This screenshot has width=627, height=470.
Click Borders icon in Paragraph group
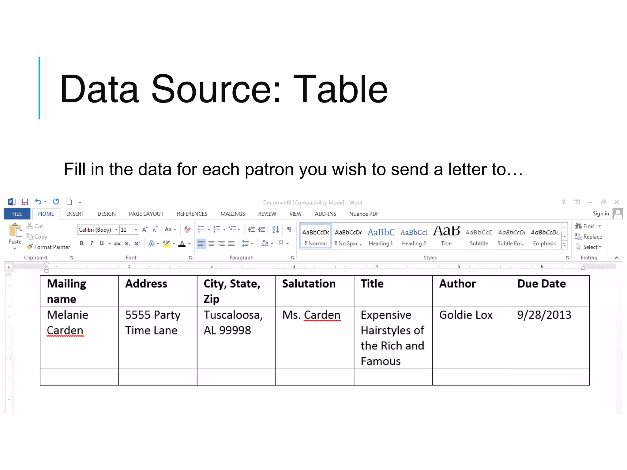tap(280, 244)
